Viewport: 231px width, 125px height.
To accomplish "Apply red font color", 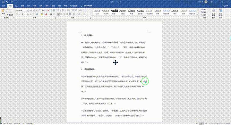I will (x=46, y=14).
